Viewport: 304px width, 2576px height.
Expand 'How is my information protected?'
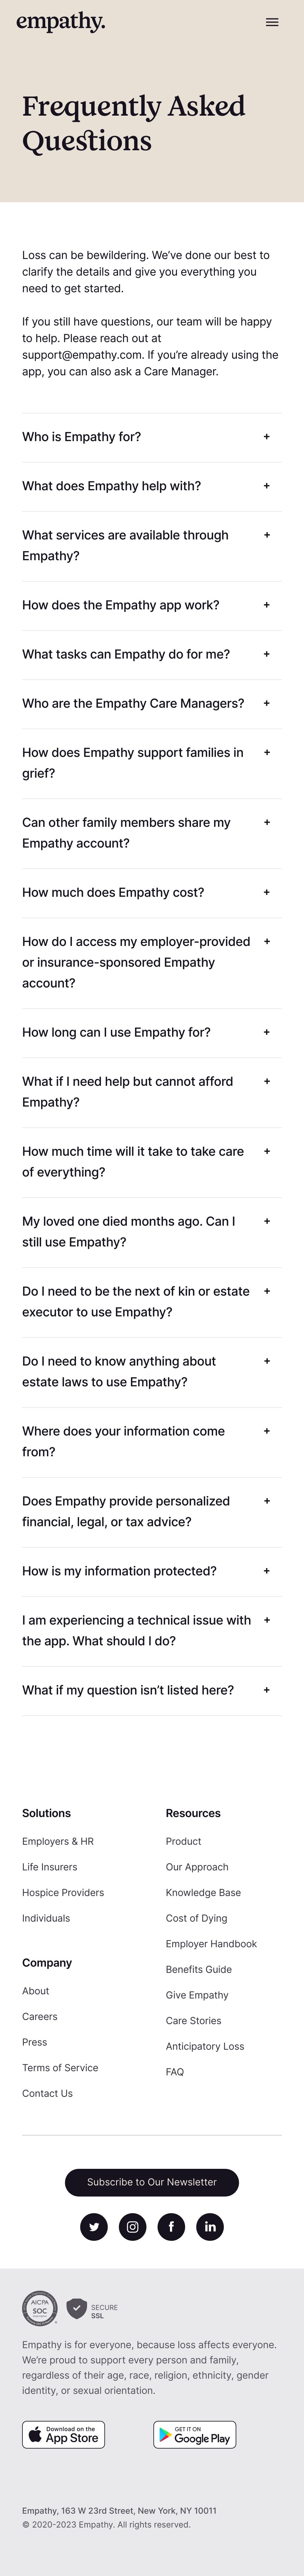(152, 1571)
